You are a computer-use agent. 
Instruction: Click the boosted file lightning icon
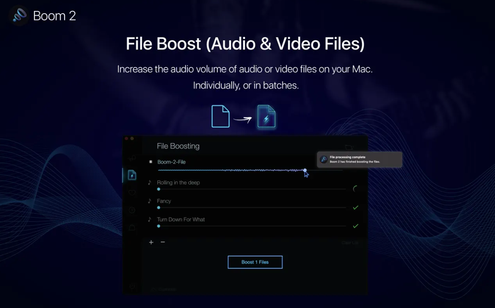point(266,117)
